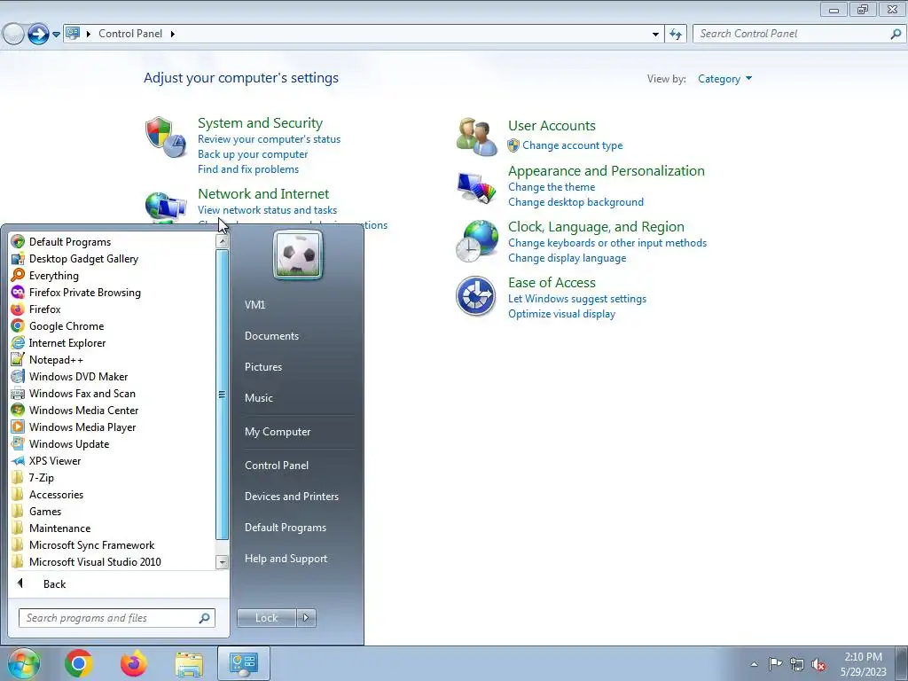Click programs list scrollbar down arrow

point(222,561)
